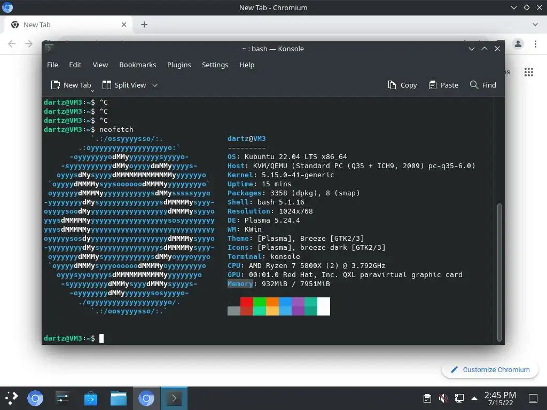Click the Copy toolbar button
The height and width of the screenshot is (410, 547).
click(402, 85)
